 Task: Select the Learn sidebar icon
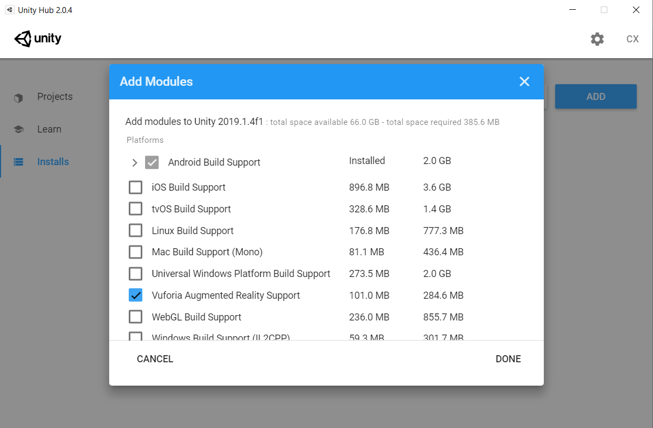(18, 129)
